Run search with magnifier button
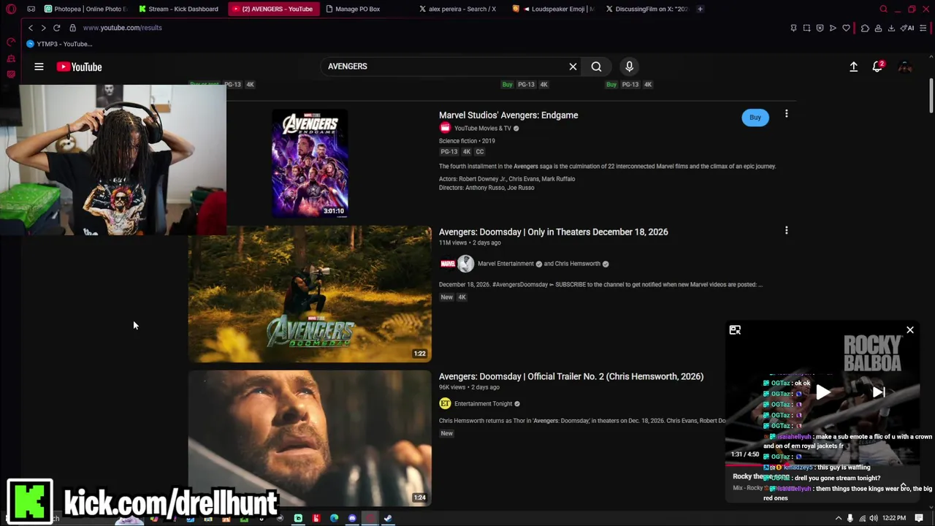The image size is (935, 526). pos(596,66)
